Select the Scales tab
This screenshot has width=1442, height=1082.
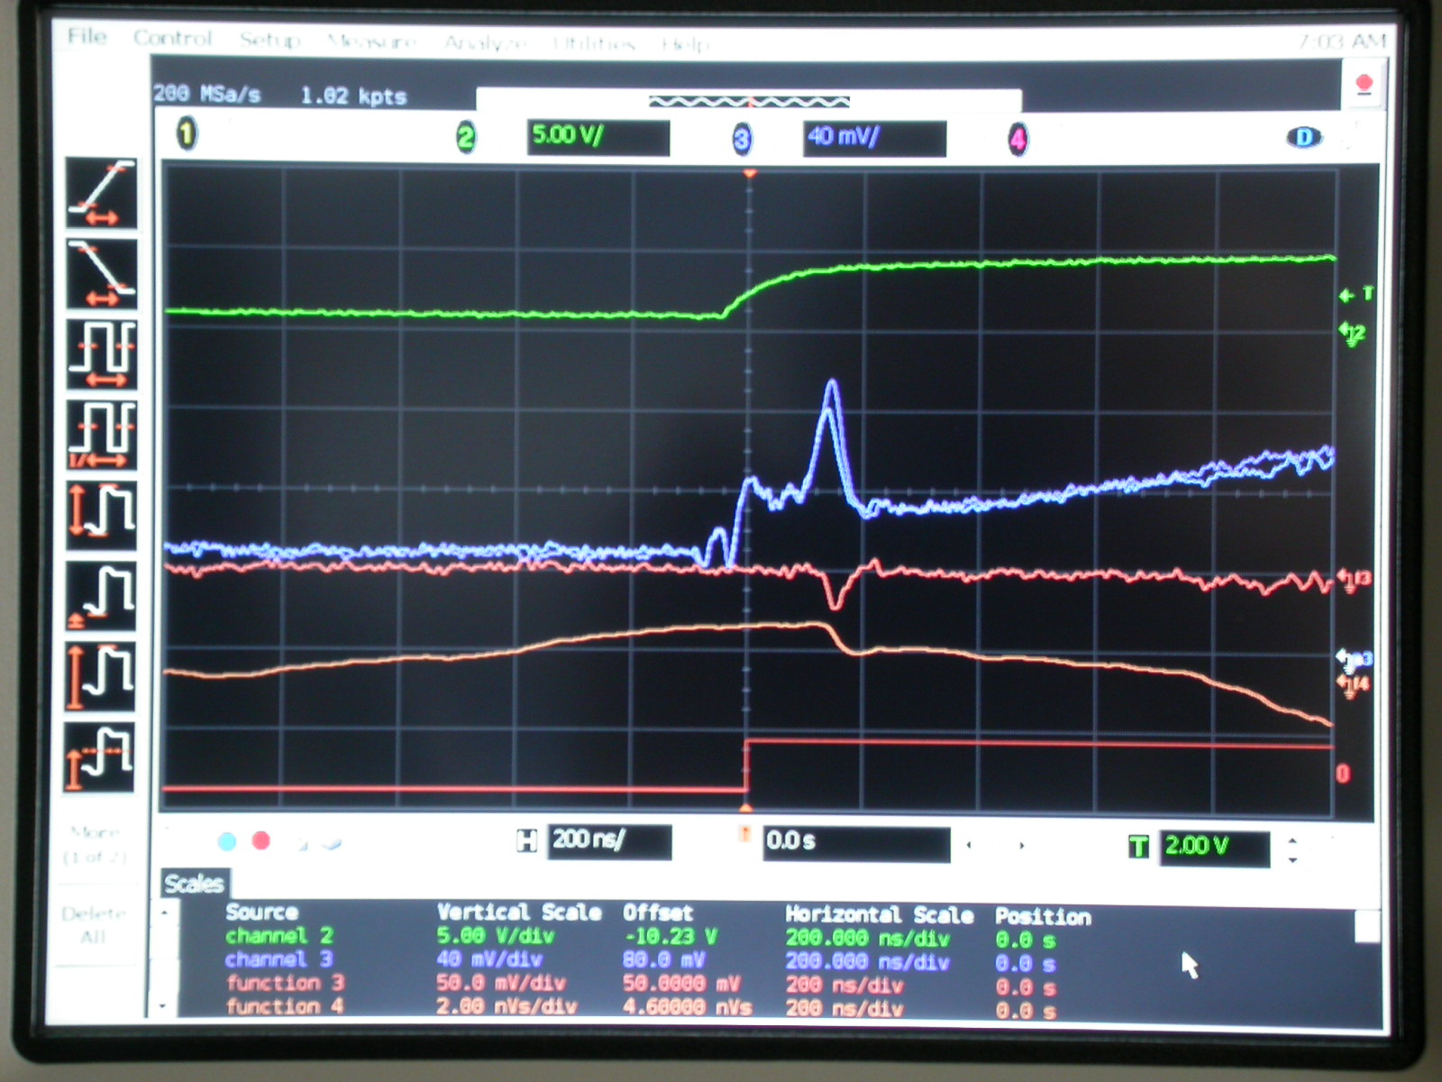pyautogui.click(x=194, y=884)
